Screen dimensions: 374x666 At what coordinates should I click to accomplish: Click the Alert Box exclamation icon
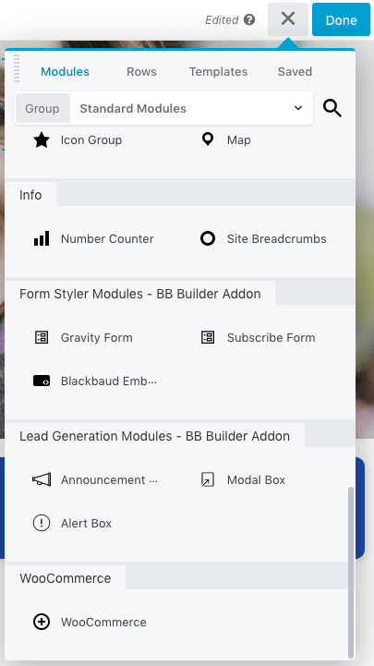(x=42, y=523)
